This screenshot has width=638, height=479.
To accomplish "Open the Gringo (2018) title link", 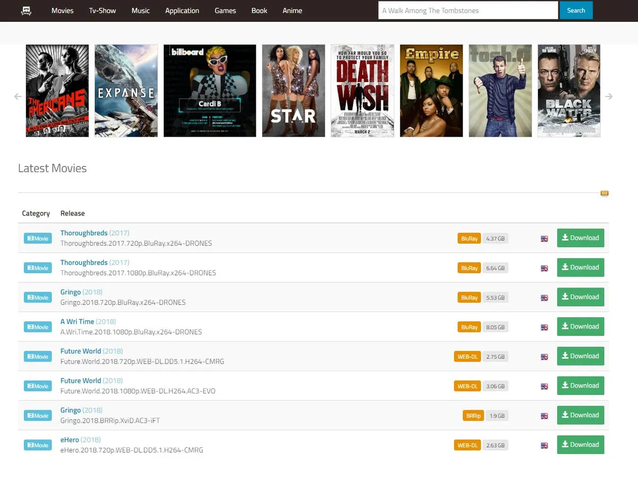I will point(70,292).
